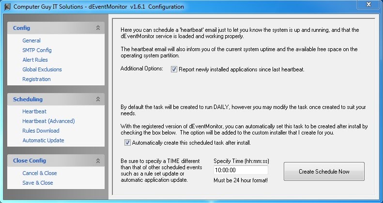Open Heartbeat (Advanced) options
This screenshot has height=203, width=383.
(x=48, y=121)
